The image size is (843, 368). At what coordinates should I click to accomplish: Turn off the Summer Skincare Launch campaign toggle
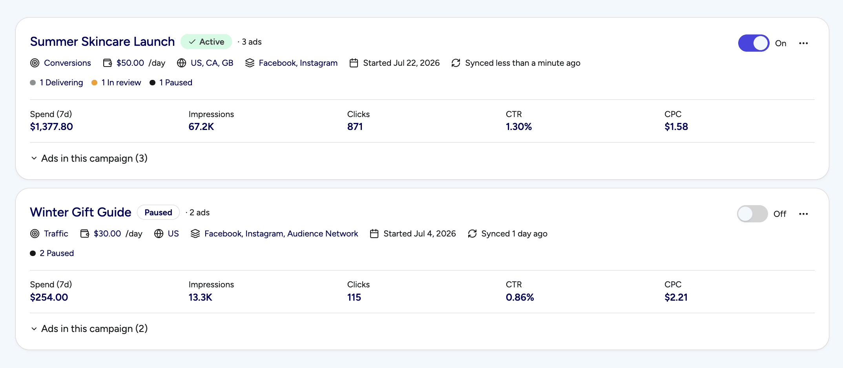coord(754,43)
